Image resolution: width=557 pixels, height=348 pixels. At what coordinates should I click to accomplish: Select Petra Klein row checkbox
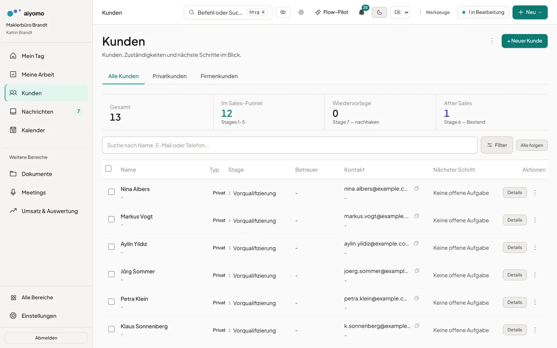click(x=111, y=302)
